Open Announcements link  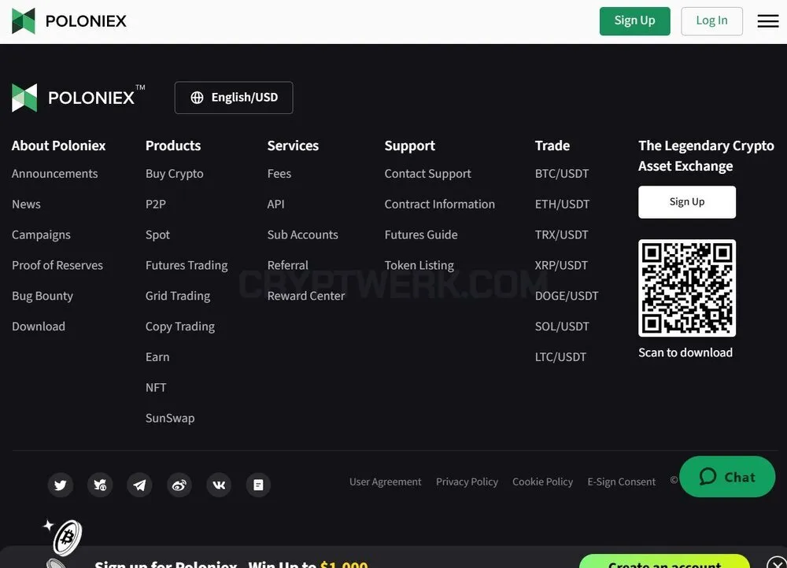55,174
